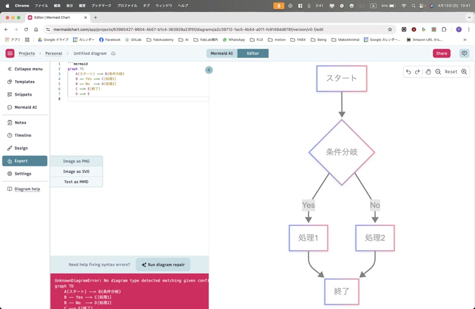Open Snippets in sidebar
The width and height of the screenshot is (475, 309).
pyautogui.click(x=20, y=94)
